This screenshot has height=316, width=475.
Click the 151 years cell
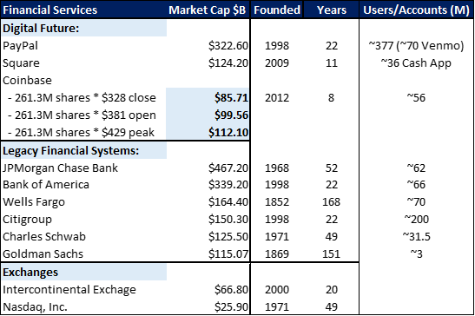click(332, 253)
